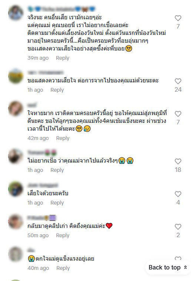Open the first commenter's profile picture
Image resolution: width=191 pixels, height=281 pixels.
16,13
